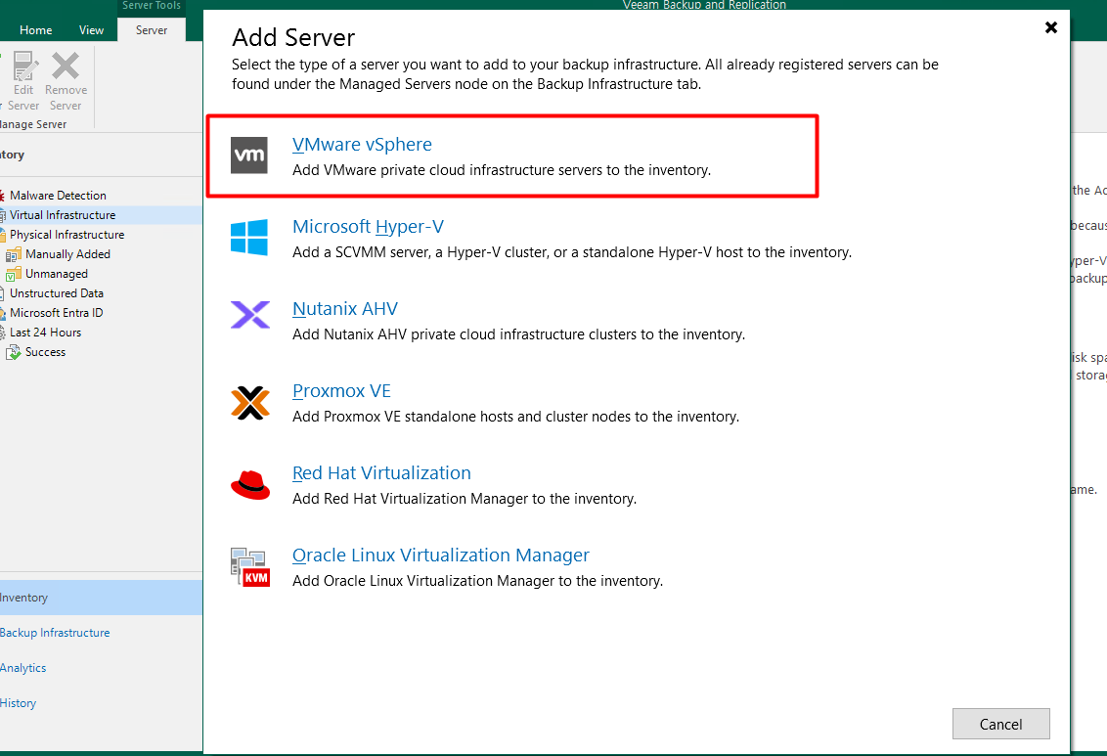The image size is (1107, 756).
Task: Click the 'Add a SCVMM server' description
Action: click(572, 252)
